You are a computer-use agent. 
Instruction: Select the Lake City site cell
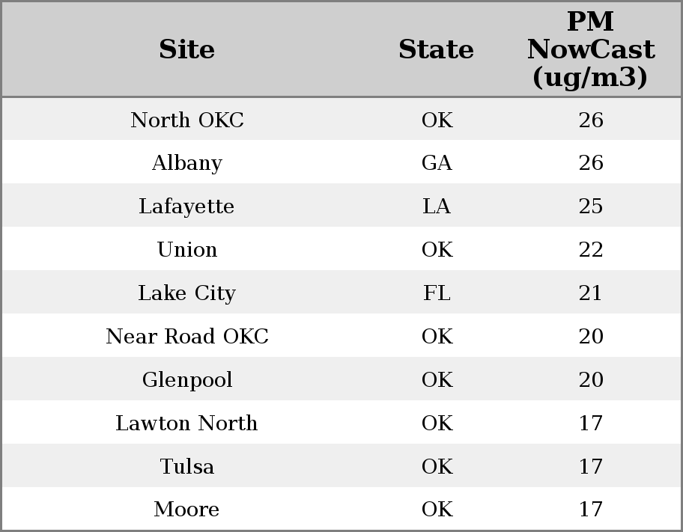click(x=187, y=293)
